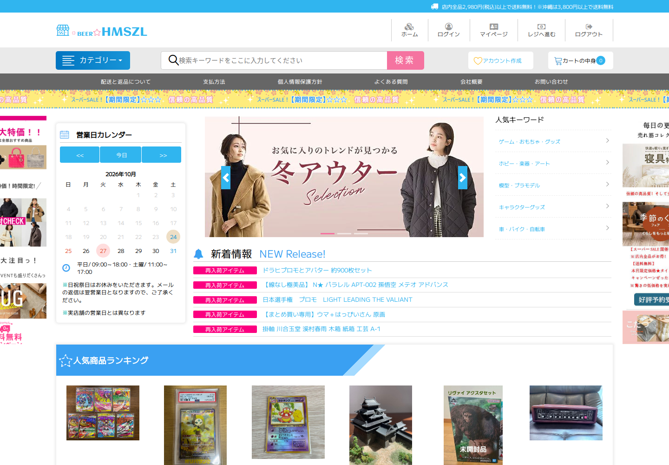Viewport: 669px width, 465px height.
Task: Expand キャラクターグッズ keyword chevron
Action: coord(608,206)
